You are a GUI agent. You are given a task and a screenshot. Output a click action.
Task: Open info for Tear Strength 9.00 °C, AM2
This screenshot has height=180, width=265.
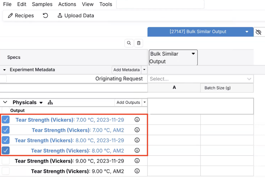[137, 171]
